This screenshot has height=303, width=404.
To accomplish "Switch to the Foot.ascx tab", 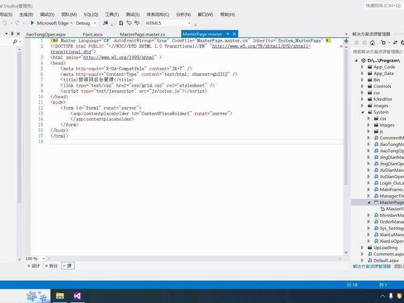I will point(92,35).
